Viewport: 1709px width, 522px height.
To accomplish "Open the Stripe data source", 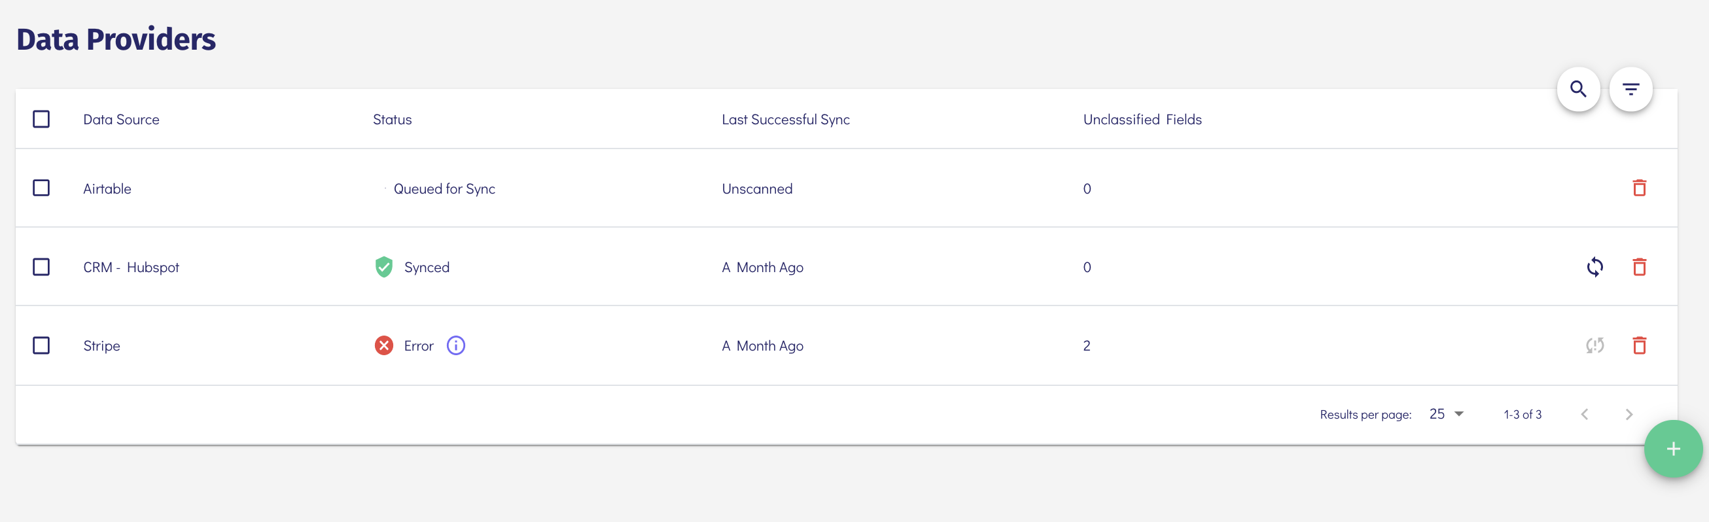I will 101,346.
